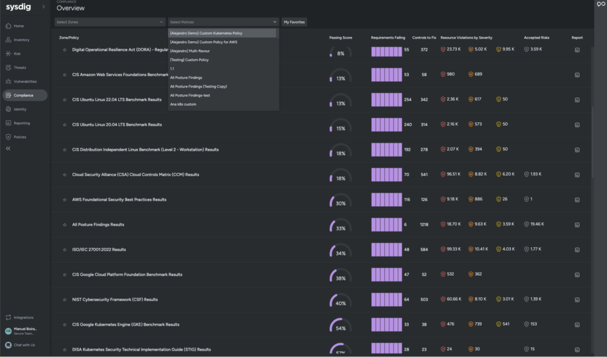Open CIS Google Cloud Platform Foundation Benchmark Results
This screenshot has height=357, width=607.
click(127, 275)
